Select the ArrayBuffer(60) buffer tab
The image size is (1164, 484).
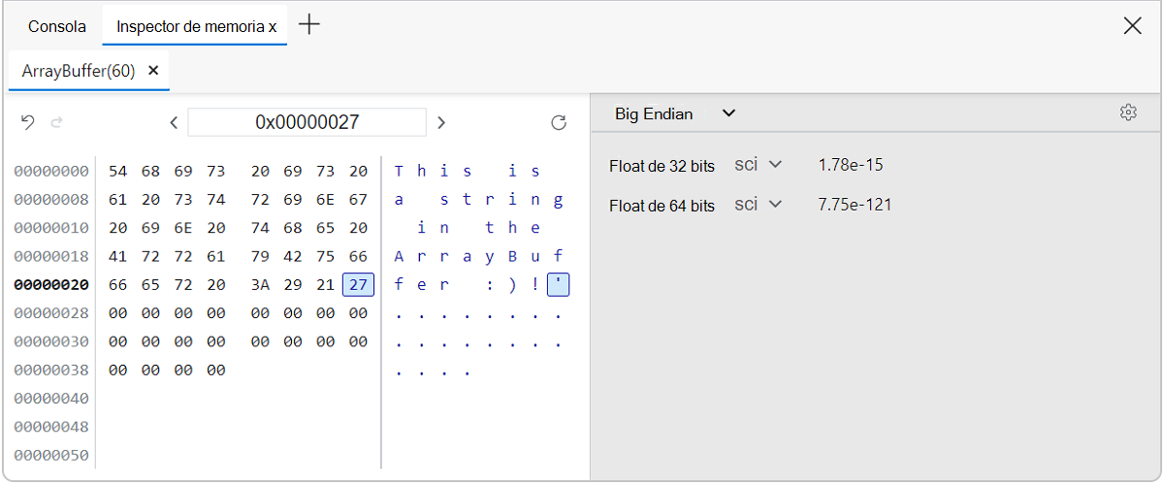pos(78,71)
